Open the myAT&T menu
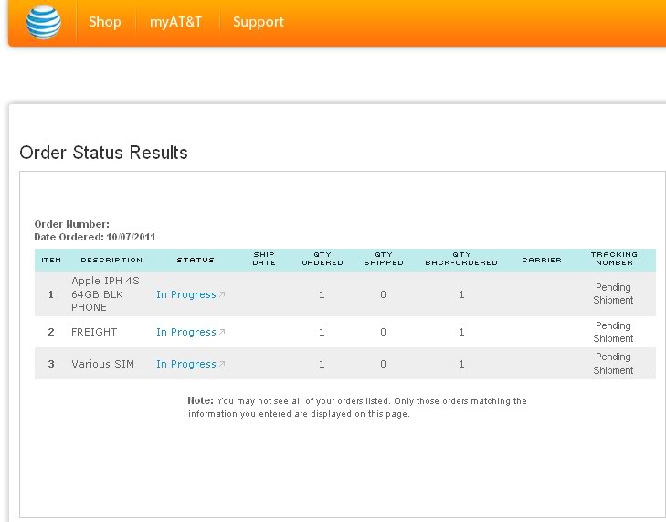Image resolution: width=666 pixels, height=522 pixels. tap(175, 22)
